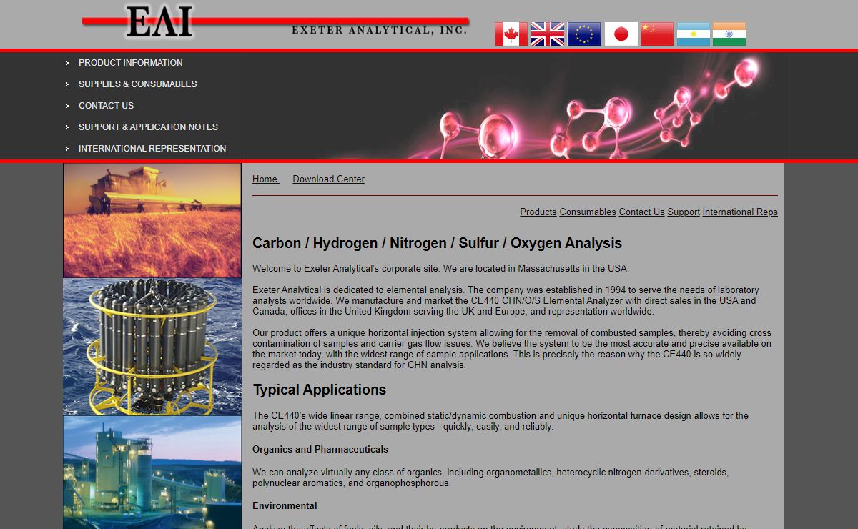Open the International Reps link
This screenshot has width=858, height=529.
tap(740, 212)
